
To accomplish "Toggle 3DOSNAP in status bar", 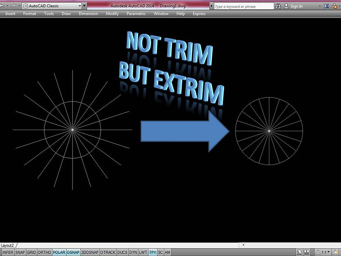I will click(90, 252).
